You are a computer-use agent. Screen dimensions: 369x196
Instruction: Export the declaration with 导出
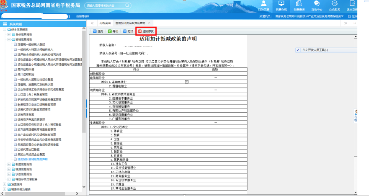coord(113,31)
